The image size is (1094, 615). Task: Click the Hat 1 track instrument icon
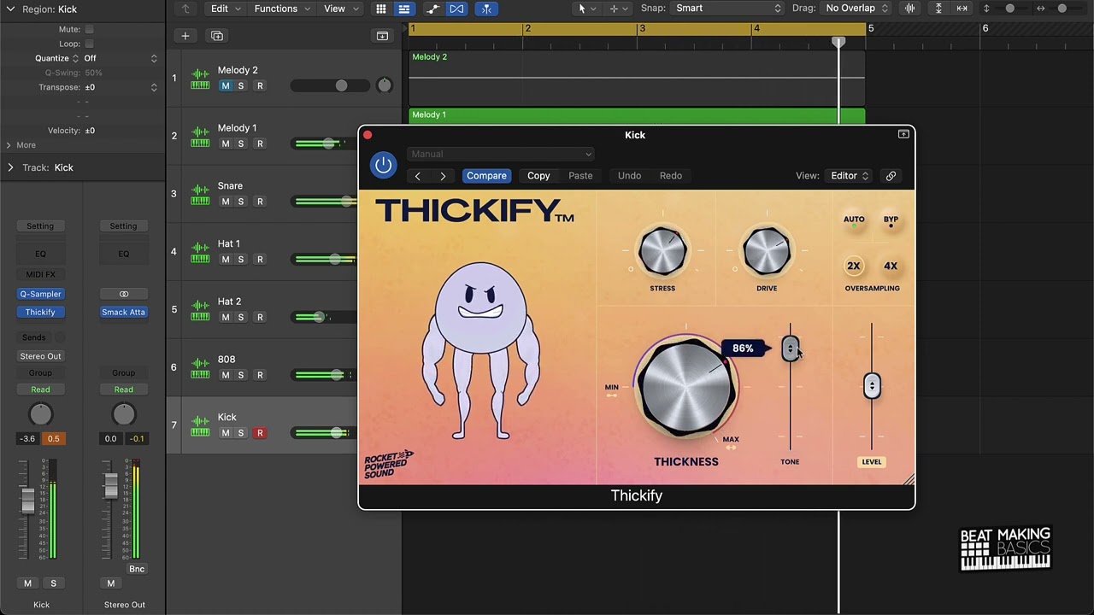click(200, 252)
